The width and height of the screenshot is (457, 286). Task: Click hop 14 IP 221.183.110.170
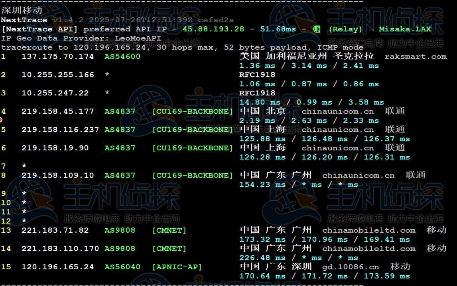coord(60,249)
